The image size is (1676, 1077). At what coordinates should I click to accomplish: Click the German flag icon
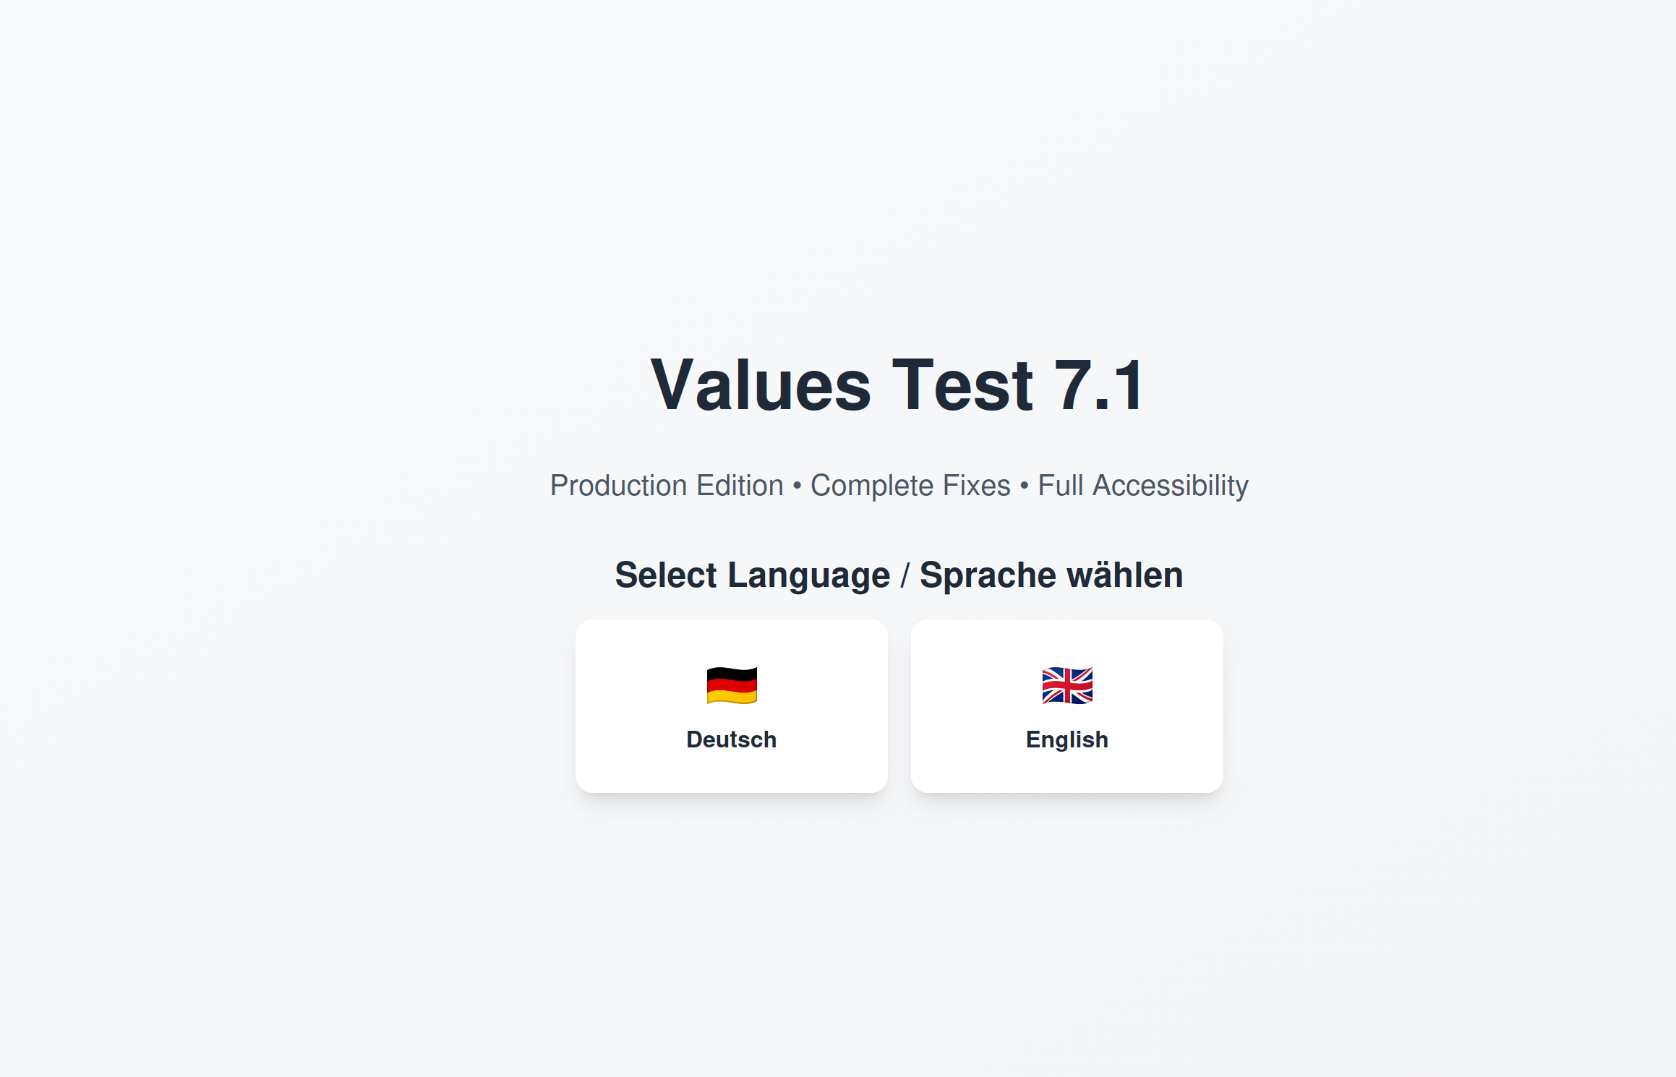[x=731, y=685]
